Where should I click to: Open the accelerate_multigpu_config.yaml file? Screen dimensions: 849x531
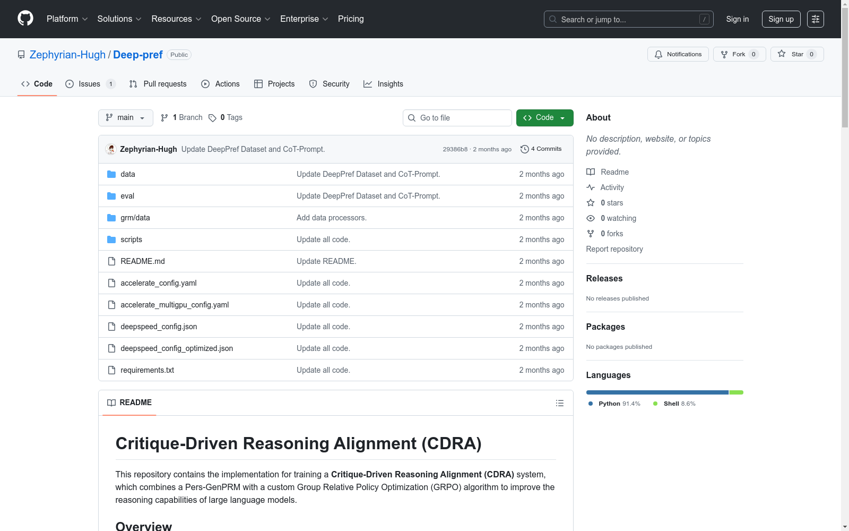click(175, 305)
